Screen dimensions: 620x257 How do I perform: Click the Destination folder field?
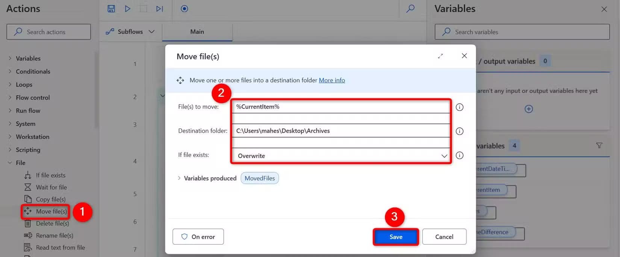[341, 131]
